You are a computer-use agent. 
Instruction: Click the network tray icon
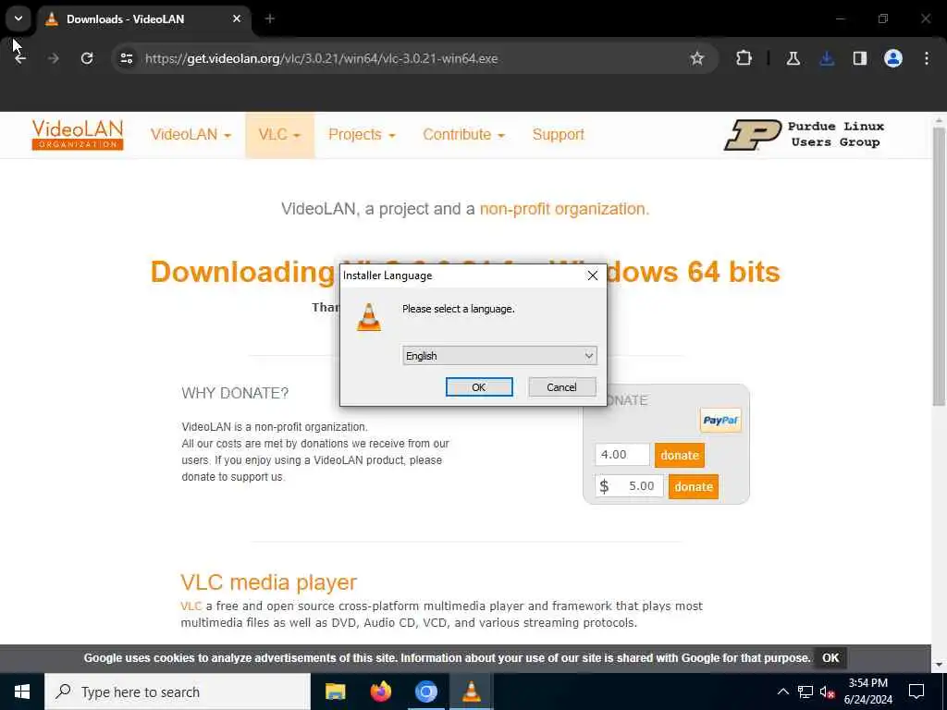806,692
